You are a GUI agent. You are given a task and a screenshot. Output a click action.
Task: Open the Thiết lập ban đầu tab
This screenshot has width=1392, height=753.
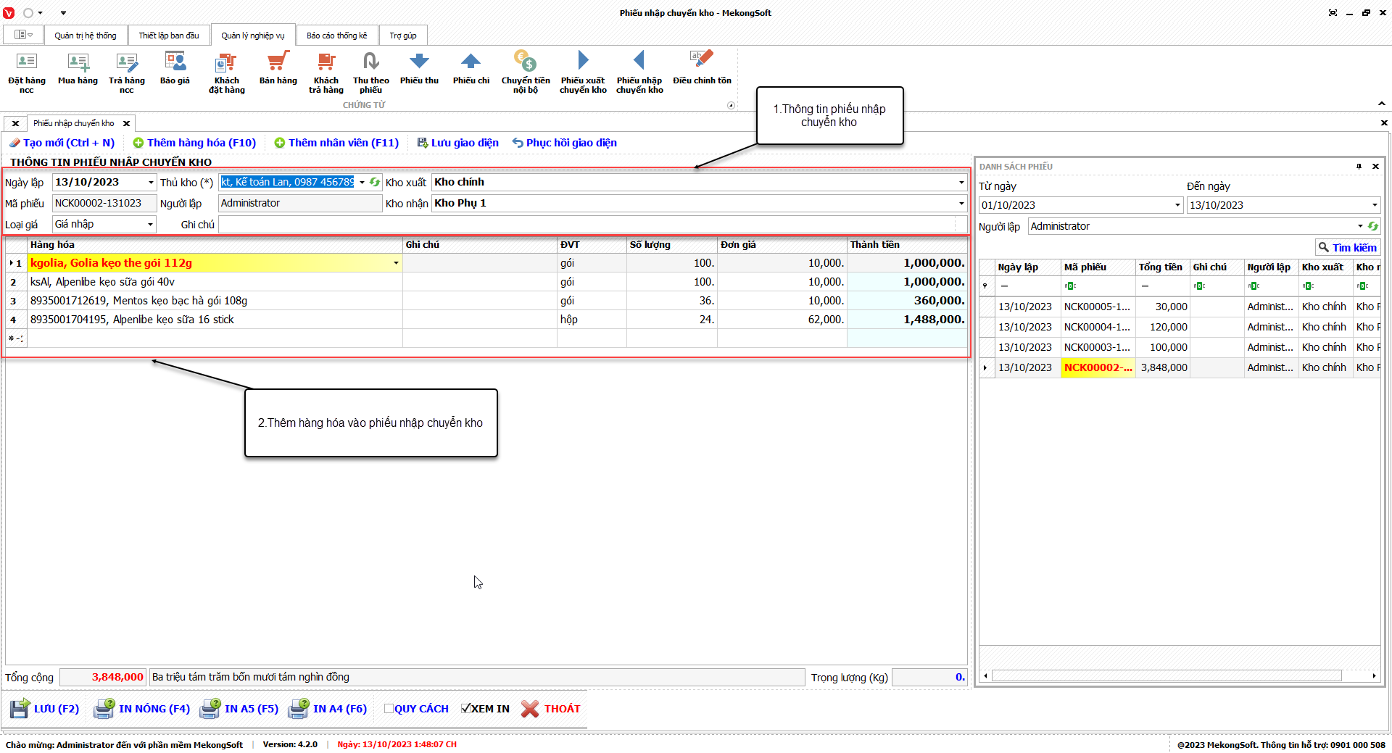168,36
